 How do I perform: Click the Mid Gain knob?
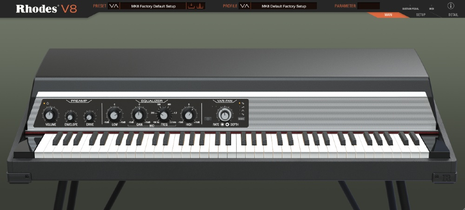[x=139, y=115]
